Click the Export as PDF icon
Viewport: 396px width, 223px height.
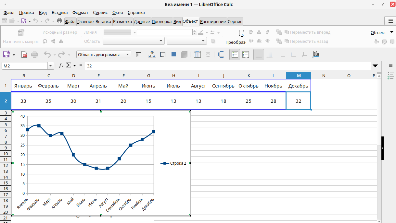[x=24, y=55]
